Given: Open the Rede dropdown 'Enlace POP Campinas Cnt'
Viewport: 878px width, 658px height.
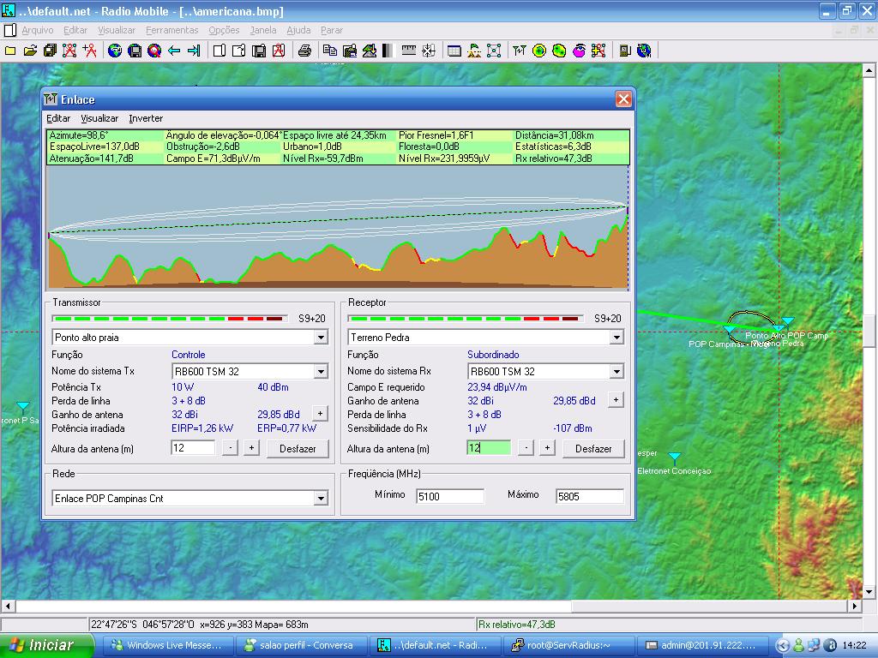Looking at the screenshot, I should coord(321,499).
